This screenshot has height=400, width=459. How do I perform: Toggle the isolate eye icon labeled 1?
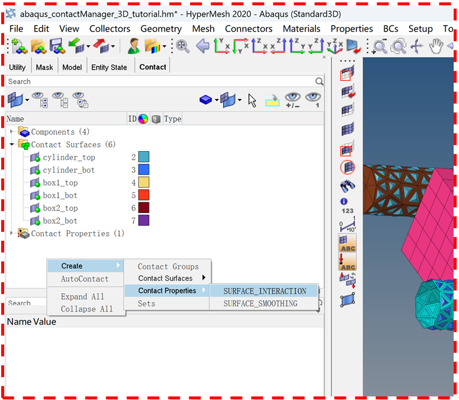[313, 100]
